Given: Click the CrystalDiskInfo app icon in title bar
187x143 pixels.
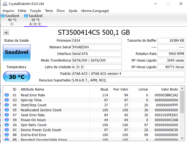Looking at the screenshot, I should 5,4.
